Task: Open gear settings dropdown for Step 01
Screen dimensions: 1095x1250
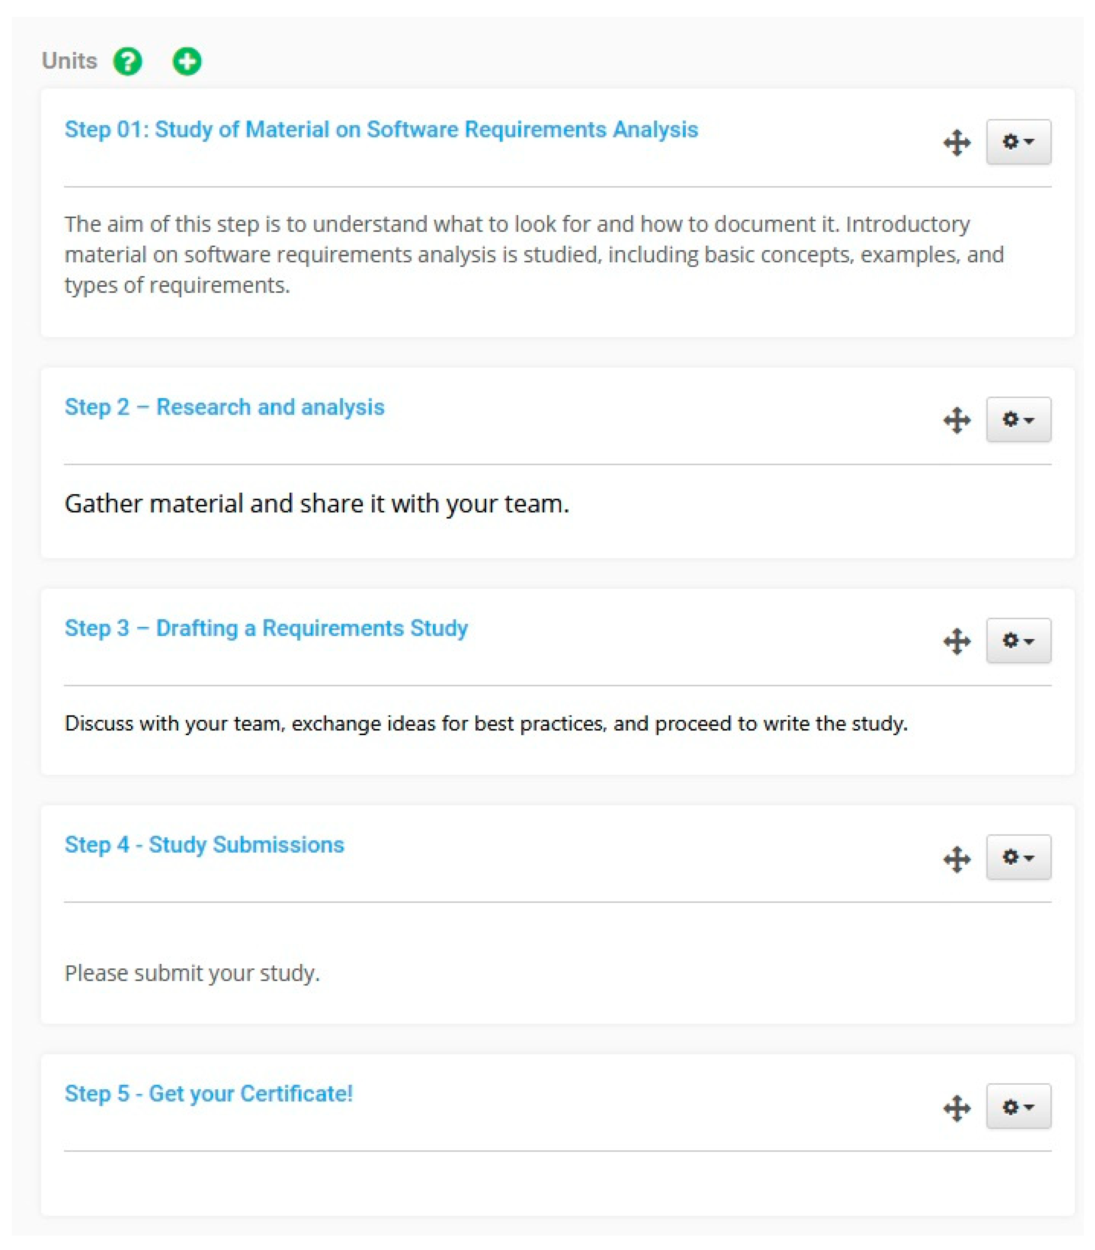Action: pyautogui.click(x=1018, y=142)
